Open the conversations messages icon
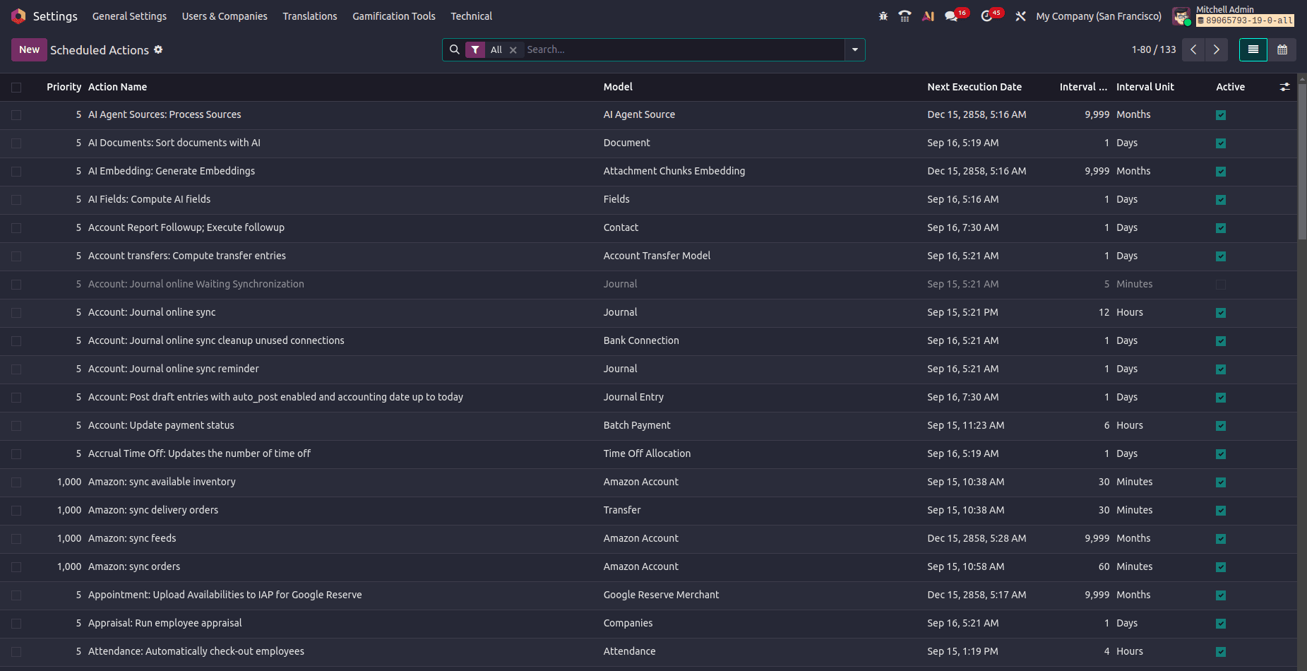Screen dimensions: 1307x671 pos(952,16)
